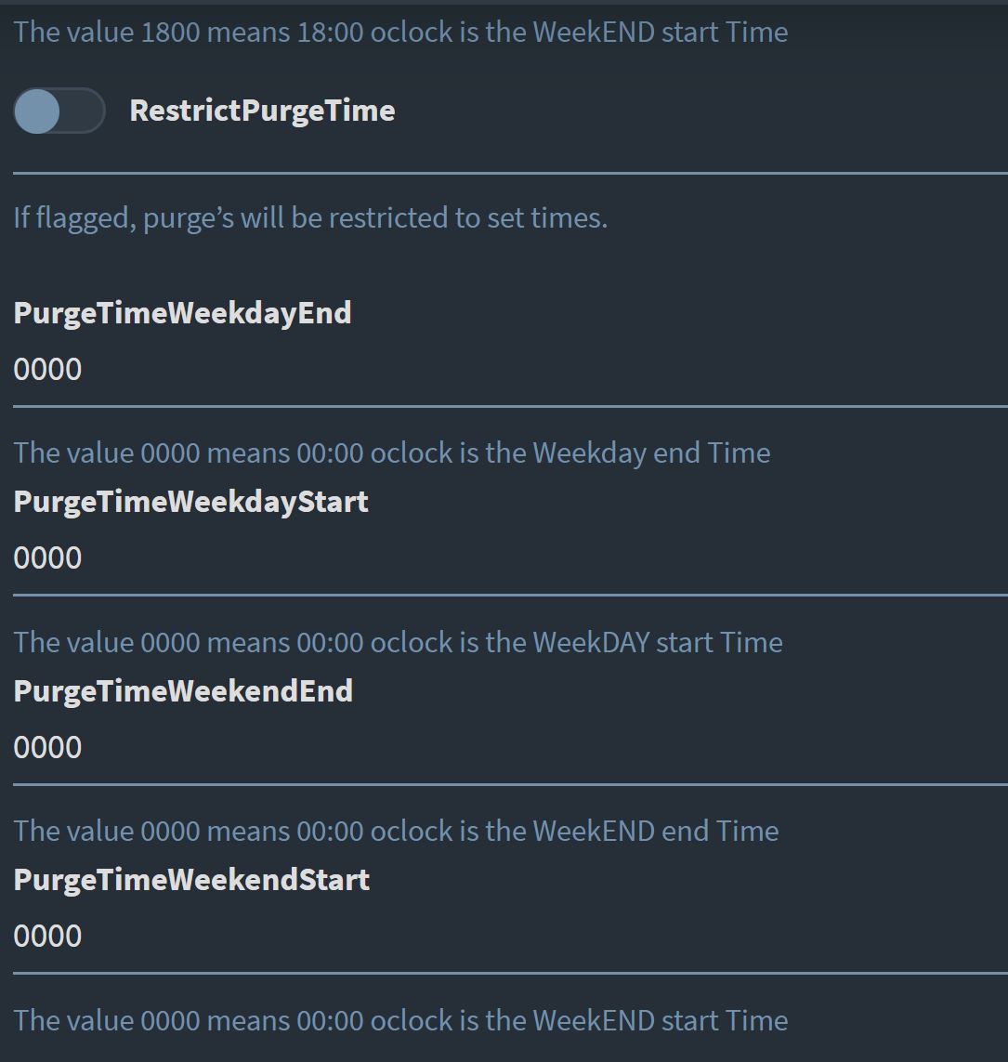
Task: Click the underline beneath the PurgeTimeWeekendStart value
Action: (x=510, y=974)
